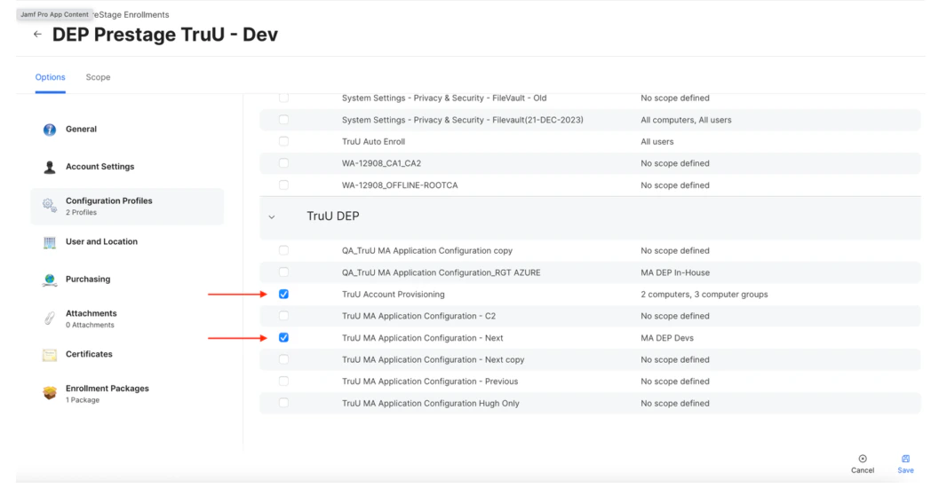This screenshot has height=488, width=947.
Task: Check the WA-12908_OFFLINE-ROOTCA checkbox
Action: click(284, 185)
